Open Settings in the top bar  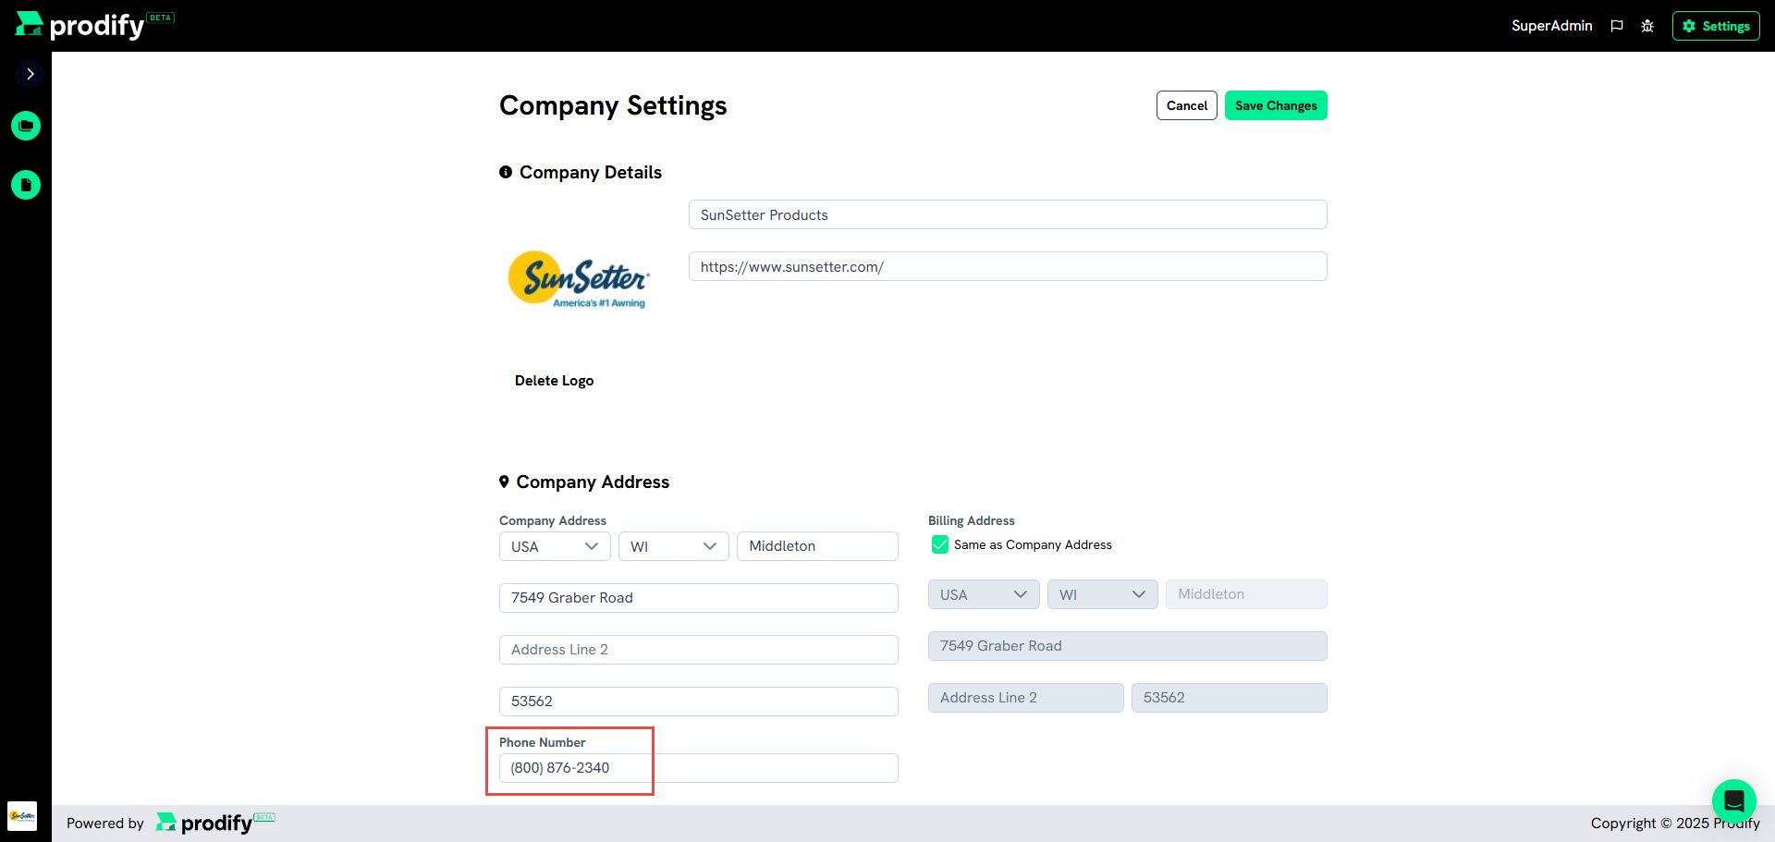[1716, 26]
